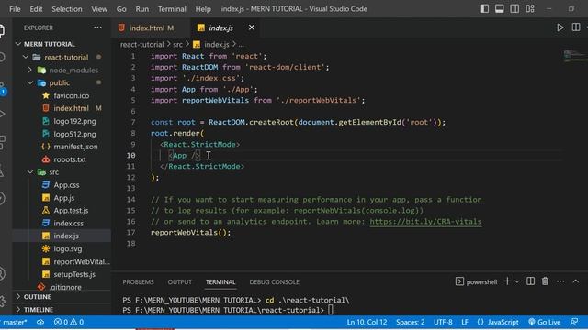Viewport: 588px width, 330px height.
Task: Switch to the DEBUG CONSOLE tab
Action: (x=274, y=282)
